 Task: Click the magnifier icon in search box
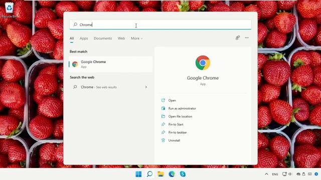(x=75, y=24)
